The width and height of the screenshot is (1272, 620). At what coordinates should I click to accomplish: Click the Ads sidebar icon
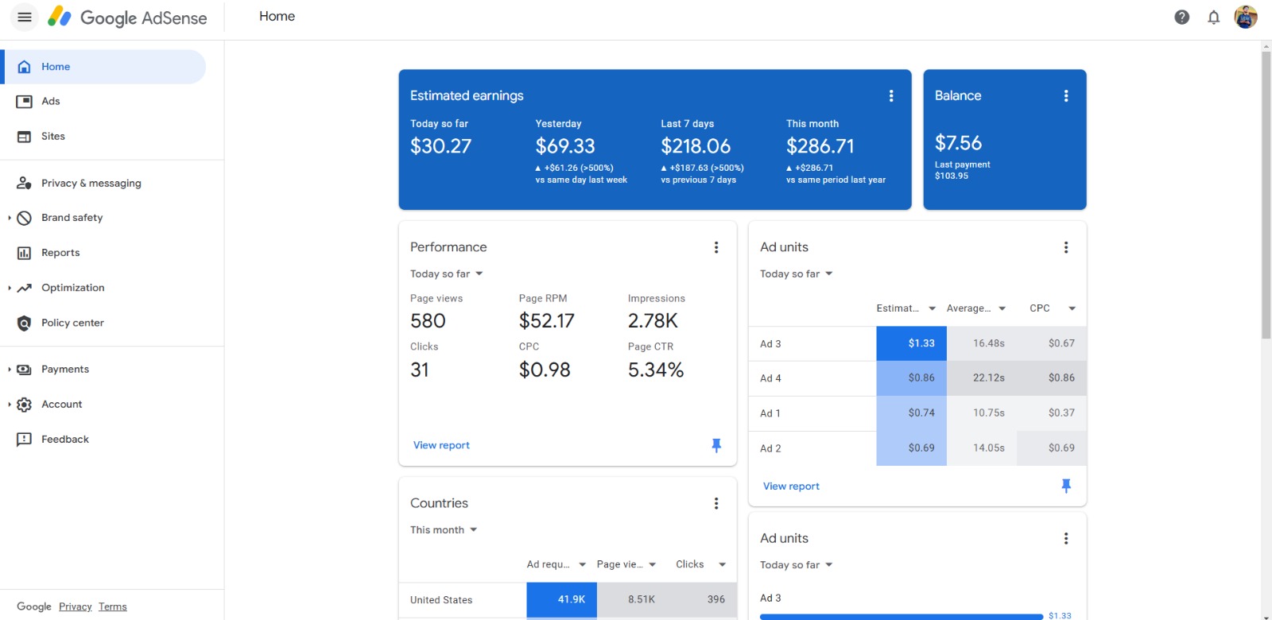point(25,101)
